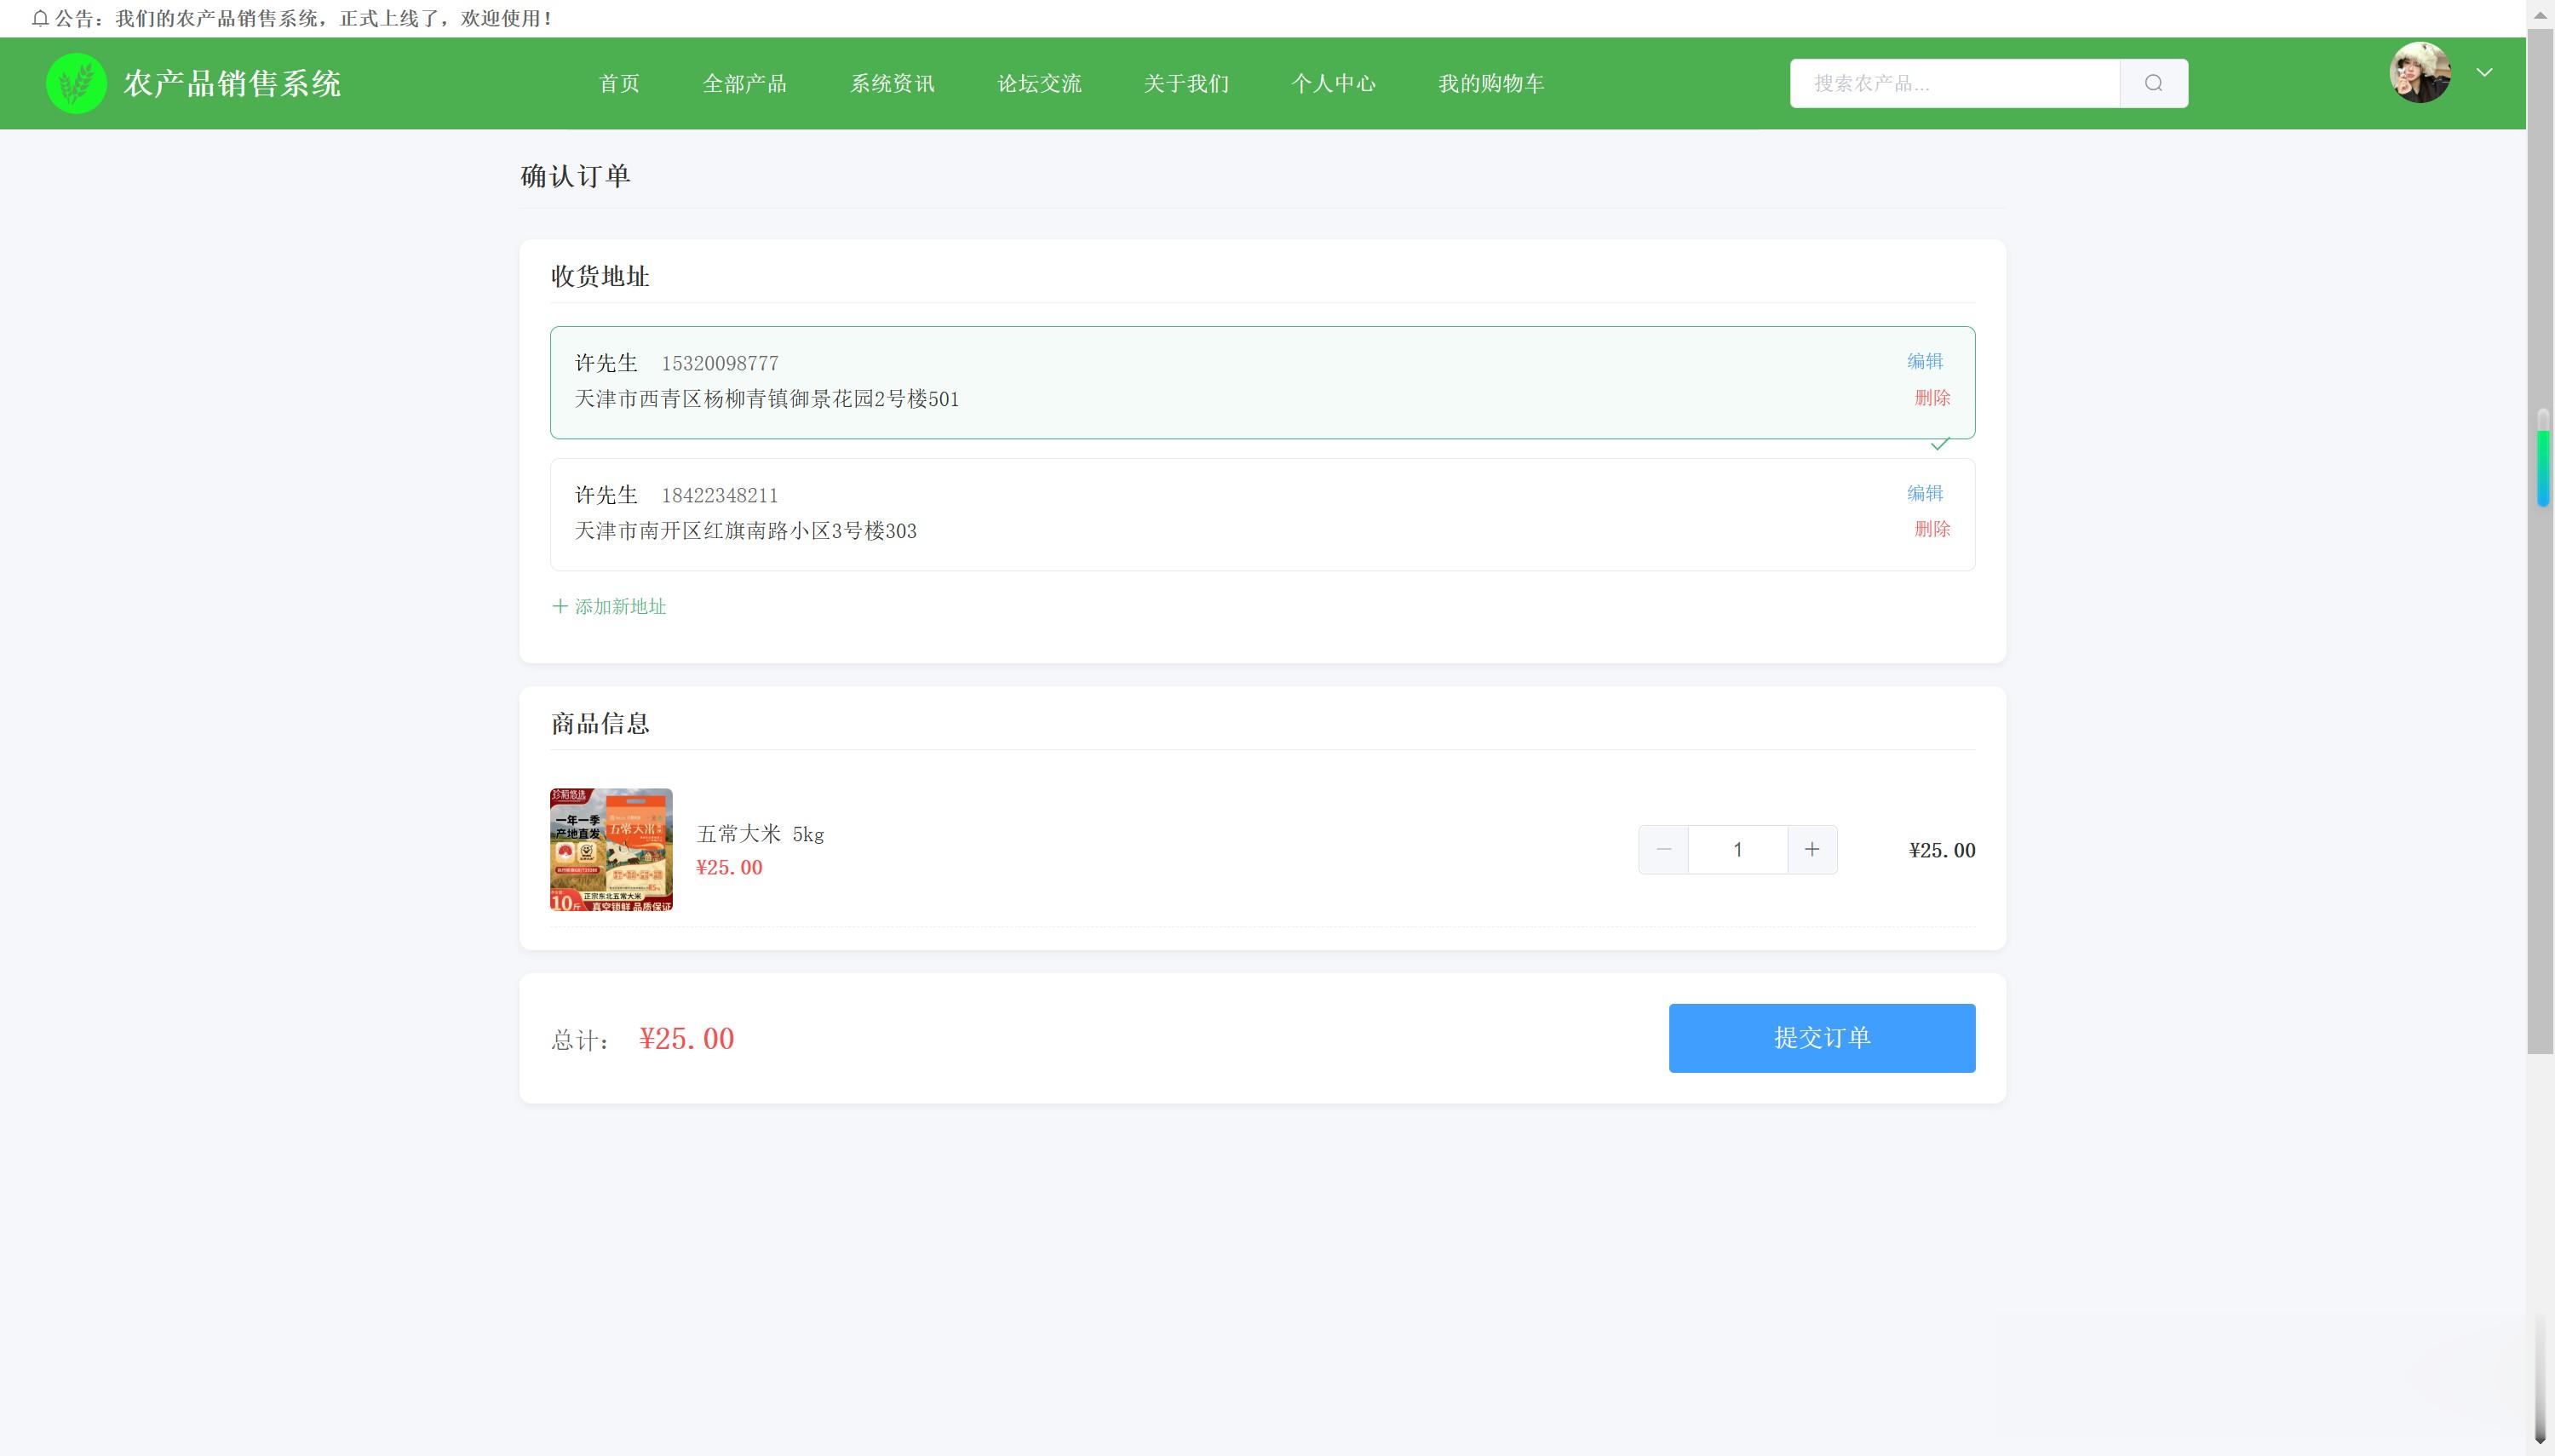This screenshot has height=1456, width=2555.
Task: Go to 我的购物车 page
Action: [1490, 83]
